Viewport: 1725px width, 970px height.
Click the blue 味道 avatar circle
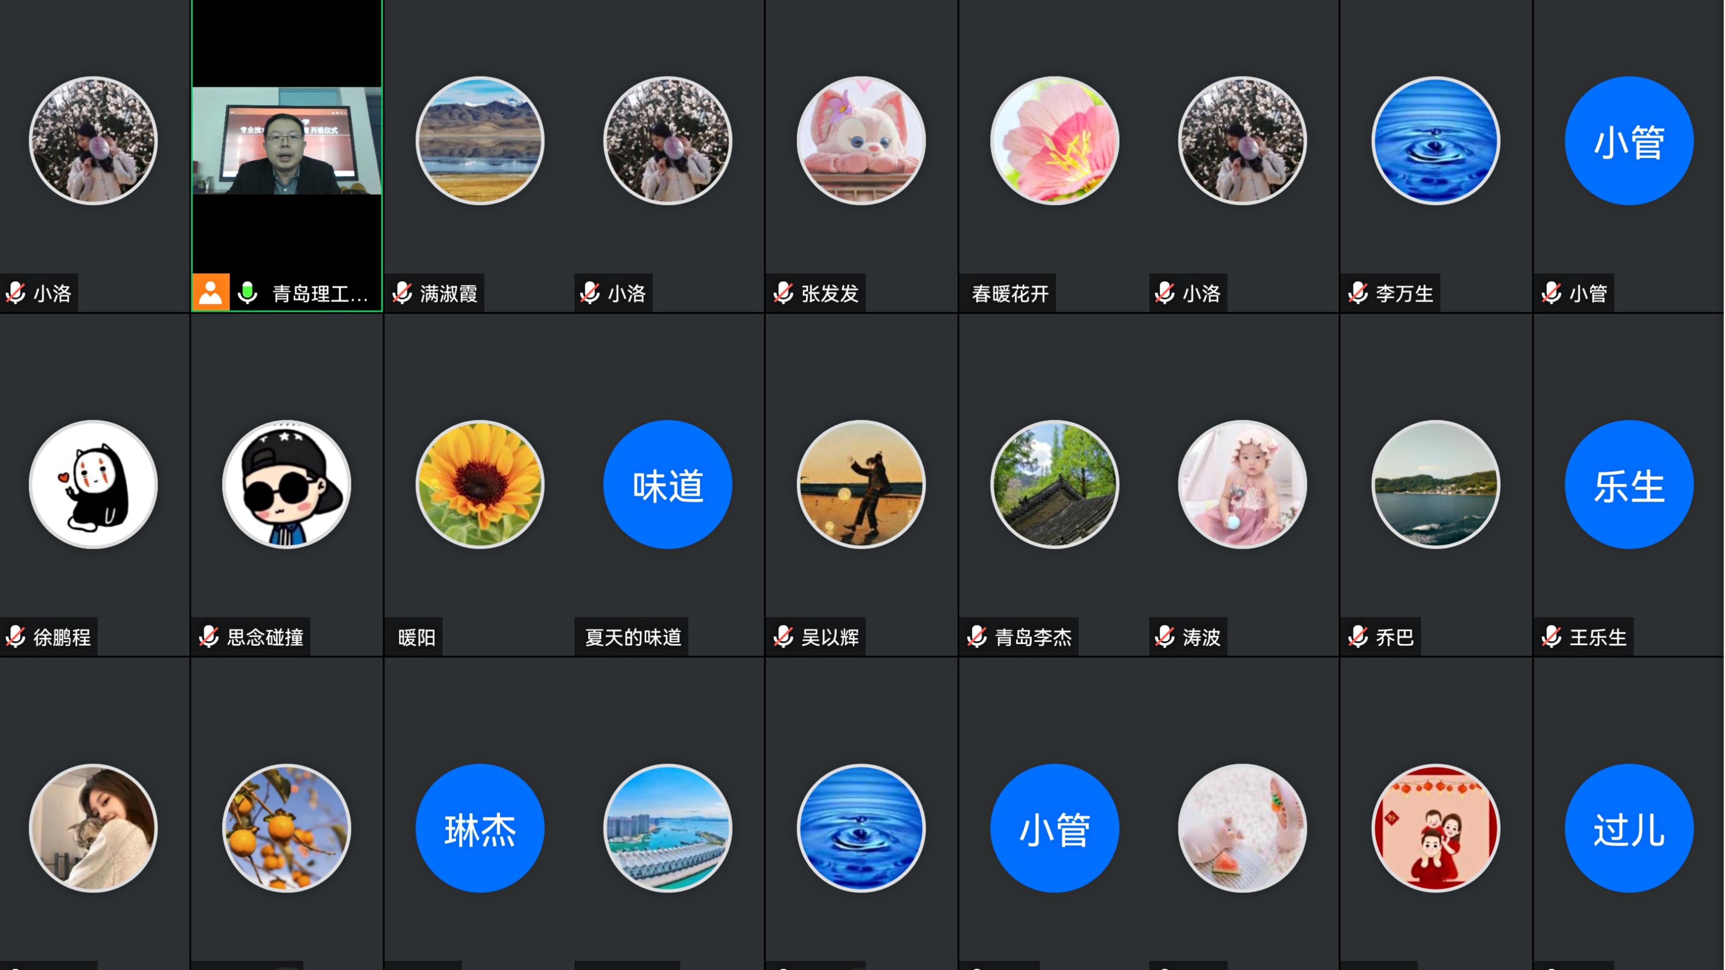[x=668, y=485]
